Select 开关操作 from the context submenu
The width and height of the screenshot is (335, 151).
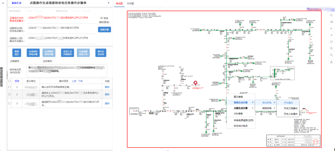[288, 103]
